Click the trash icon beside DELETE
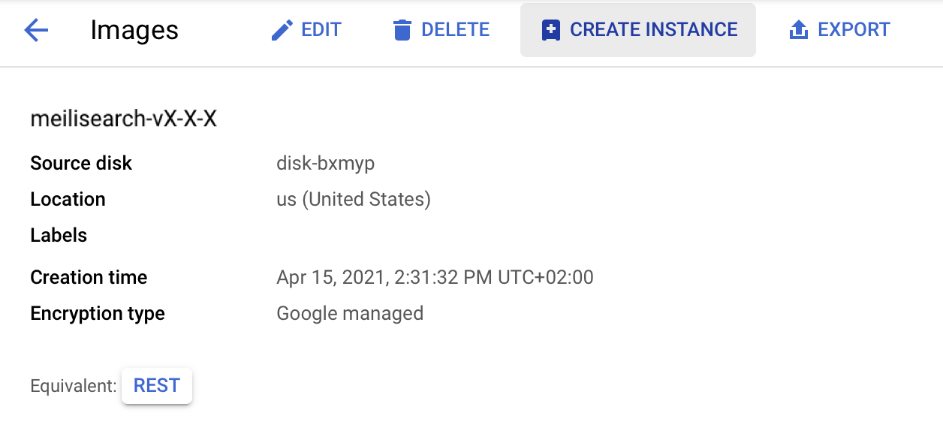This screenshot has height=446, width=943. 403,29
